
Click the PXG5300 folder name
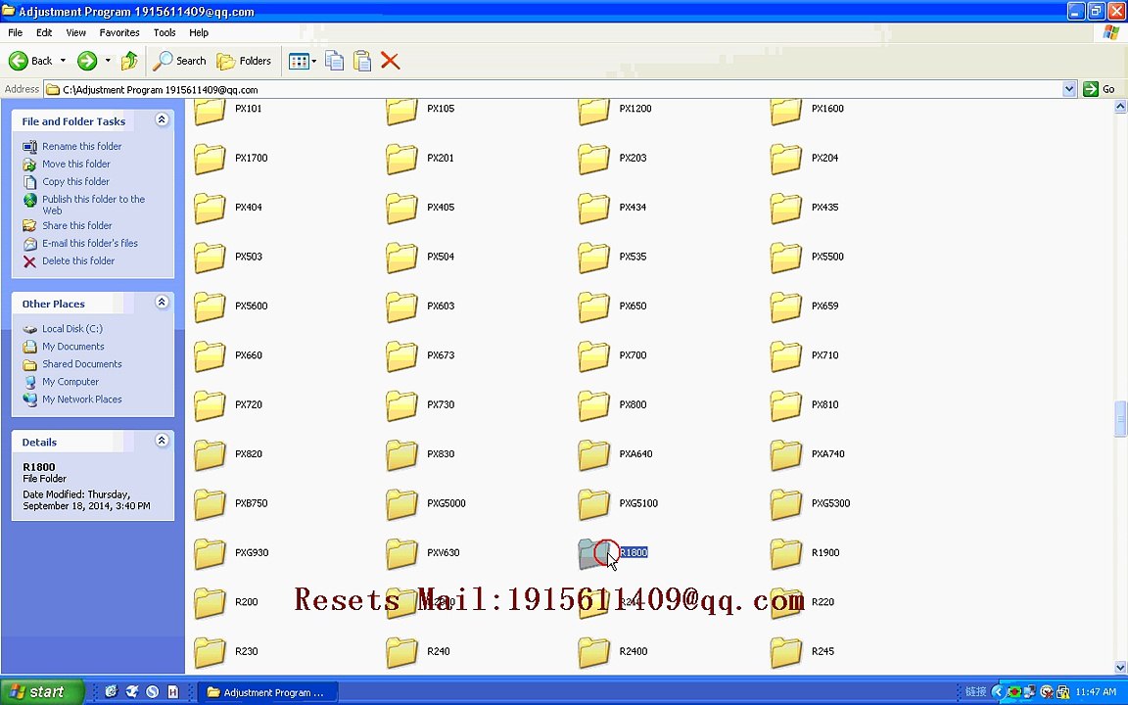(830, 503)
